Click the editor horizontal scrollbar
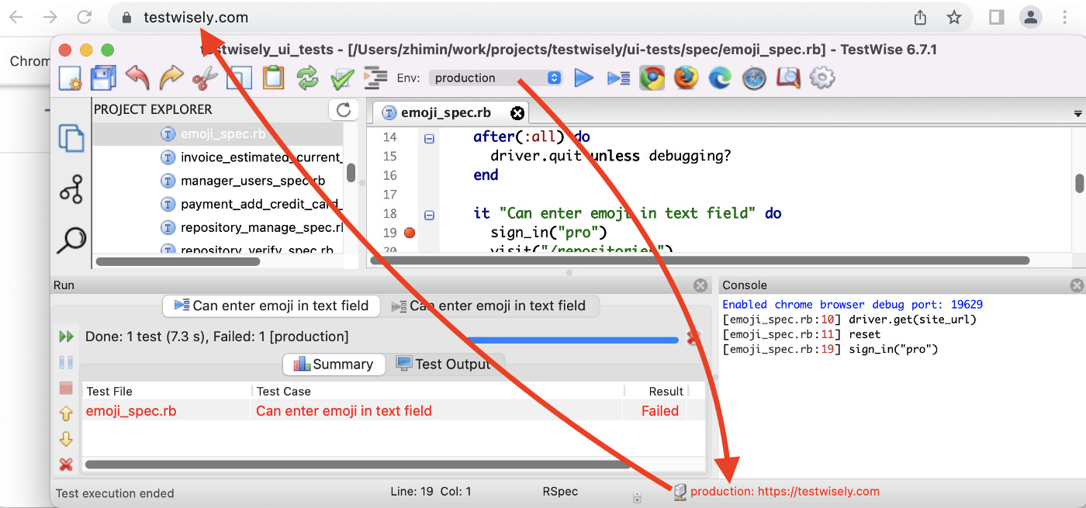 [x=700, y=261]
